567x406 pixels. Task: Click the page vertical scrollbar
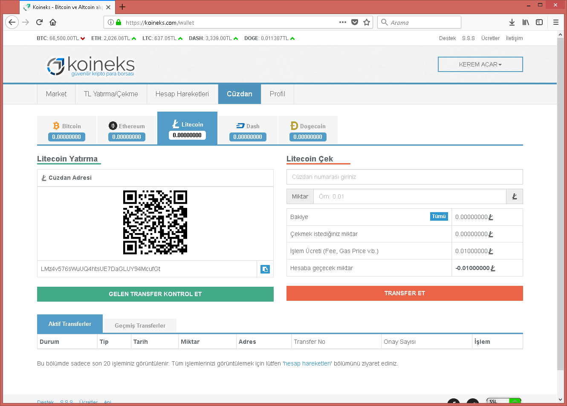pyautogui.click(x=560, y=204)
